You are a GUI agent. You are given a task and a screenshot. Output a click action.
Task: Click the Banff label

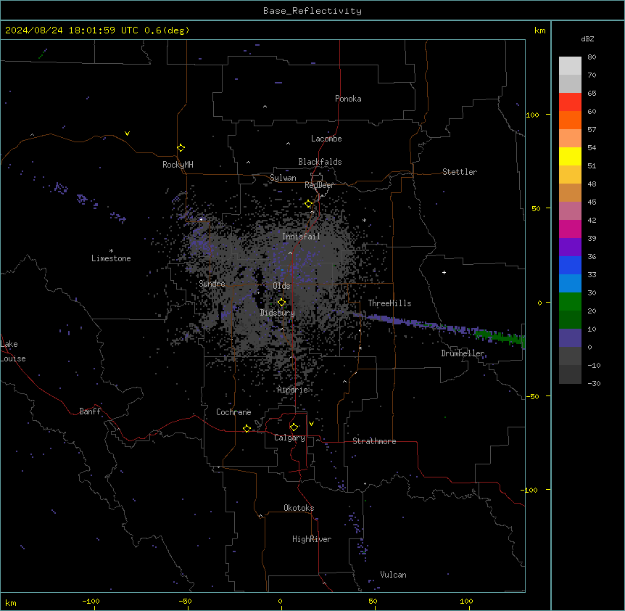click(90, 411)
